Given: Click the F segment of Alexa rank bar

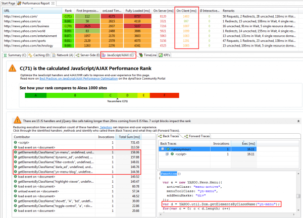Looking at the screenshot, I should pos(165,95).
